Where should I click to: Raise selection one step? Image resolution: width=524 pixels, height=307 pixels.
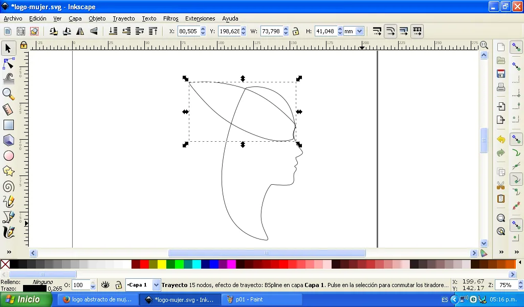pos(140,31)
